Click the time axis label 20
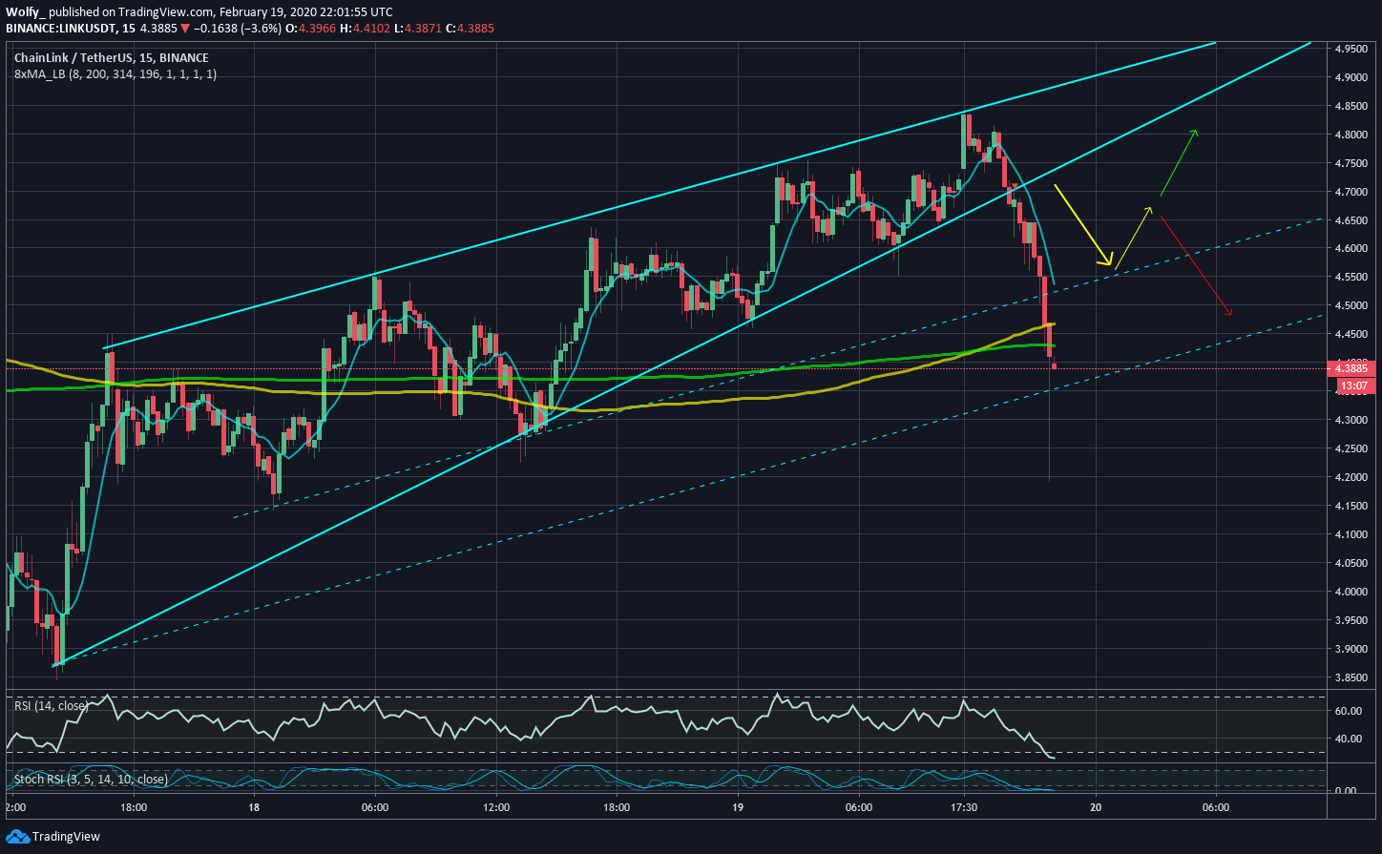This screenshot has height=854, width=1382. click(1095, 807)
